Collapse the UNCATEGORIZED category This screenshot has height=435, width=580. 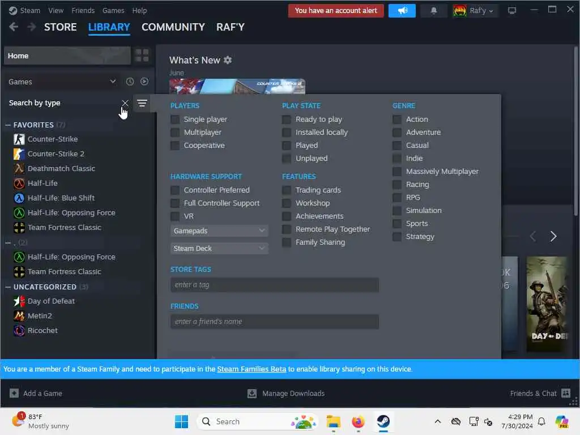click(x=8, y=287)
